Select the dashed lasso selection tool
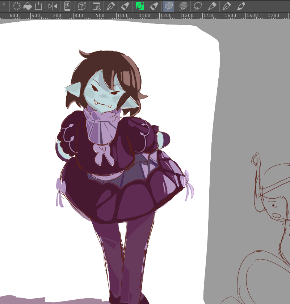The width and height of the screenshot is (290, 304). point(197,6)
